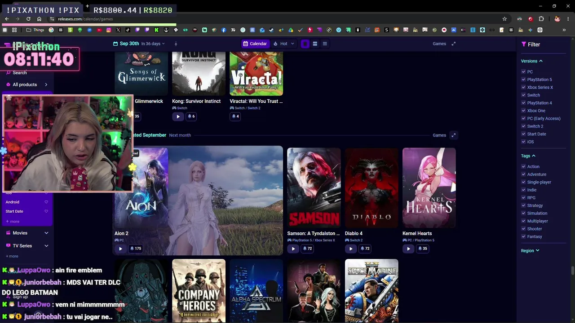Favorite Android with its heart icon
The width and height of the screenshot is (575, 323).
(x=46, y=202)
